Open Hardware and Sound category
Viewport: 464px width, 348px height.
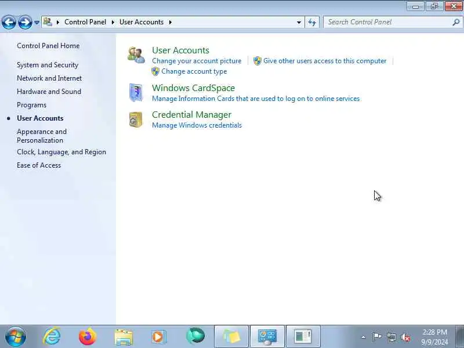point(49,92)
